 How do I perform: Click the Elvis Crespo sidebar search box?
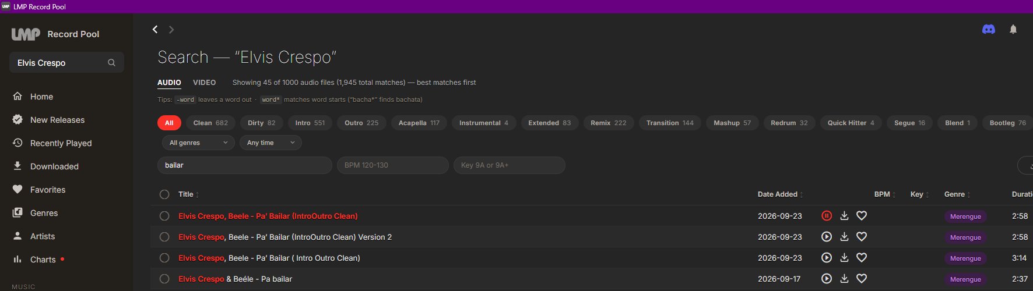(66, 63)
